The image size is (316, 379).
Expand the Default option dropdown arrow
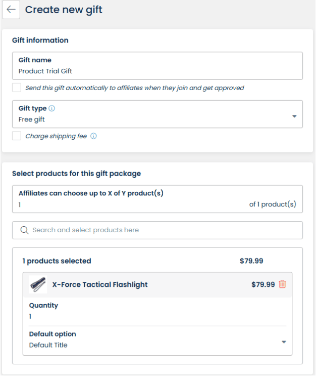click(284, 342)
